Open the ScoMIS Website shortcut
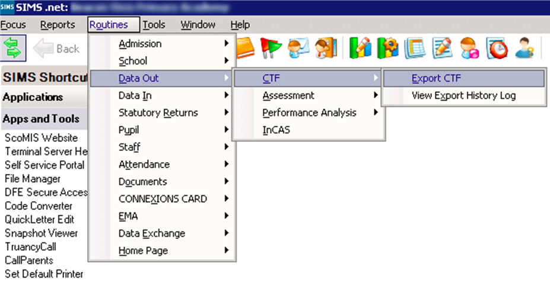The width and height of the screenshot is (550, 281). point(41,137)
